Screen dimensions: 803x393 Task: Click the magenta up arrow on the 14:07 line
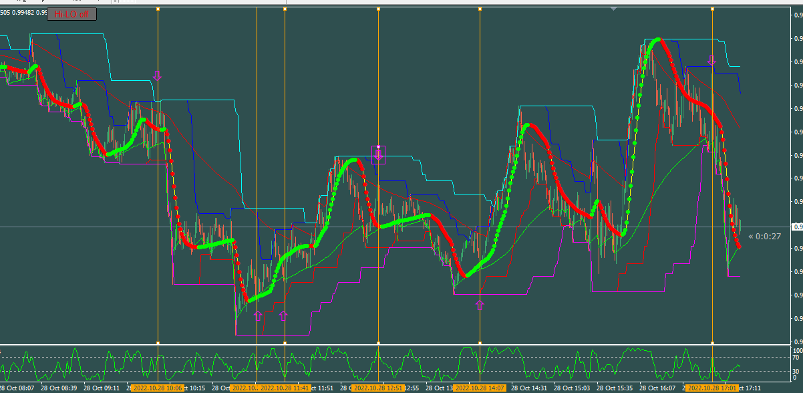(x=480, y=305)
